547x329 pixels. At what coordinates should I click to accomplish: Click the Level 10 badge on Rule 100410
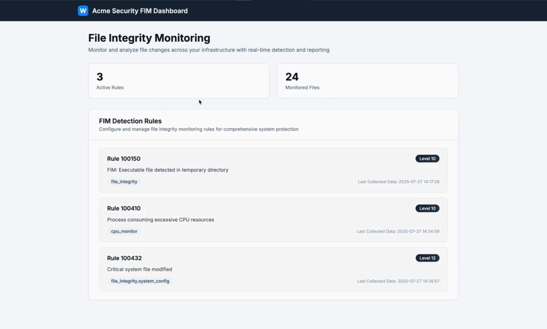(x=427, y=208)
